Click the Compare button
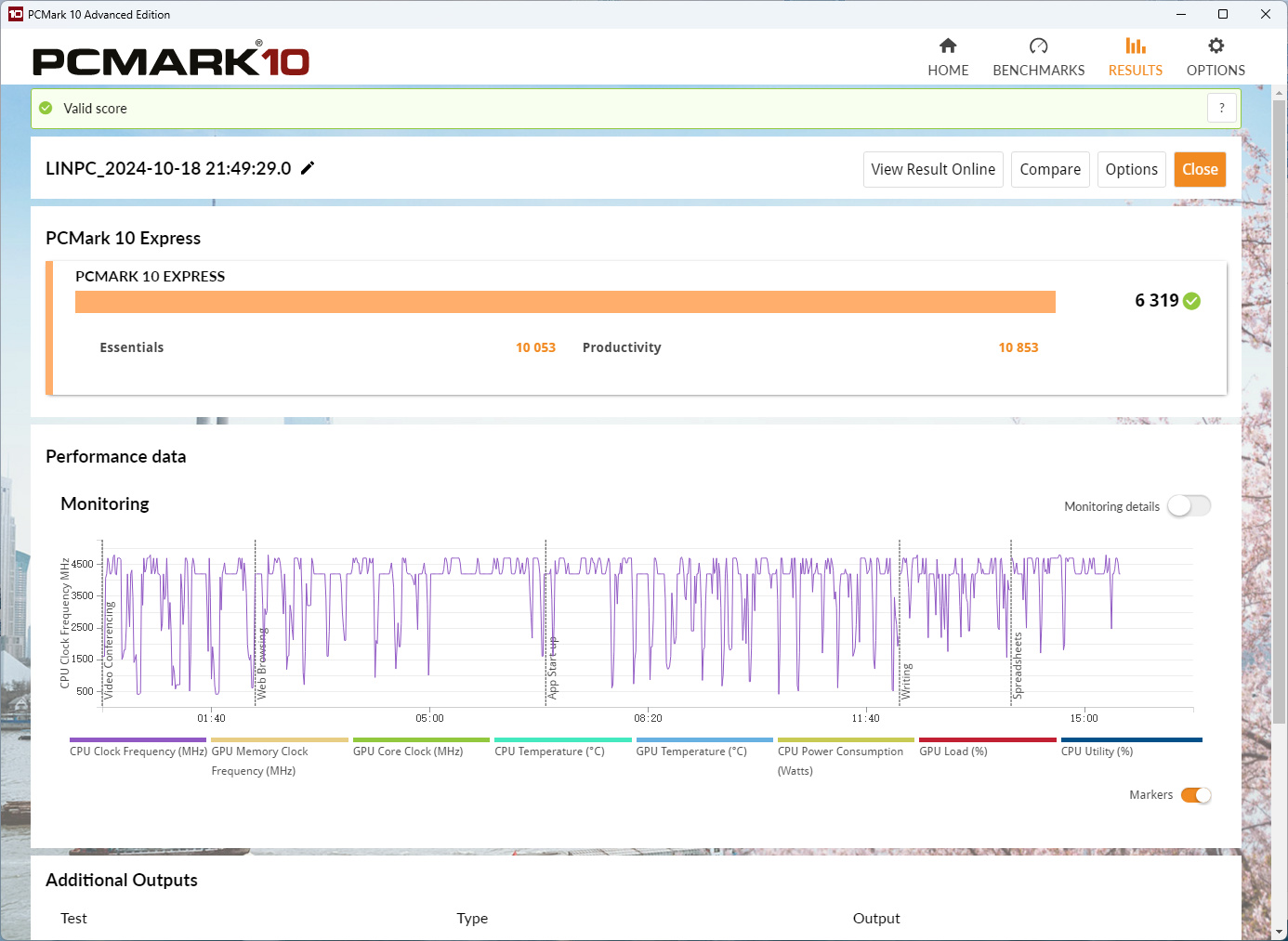The height and width of the screenshot is (941, 1288). (1050, 169)
